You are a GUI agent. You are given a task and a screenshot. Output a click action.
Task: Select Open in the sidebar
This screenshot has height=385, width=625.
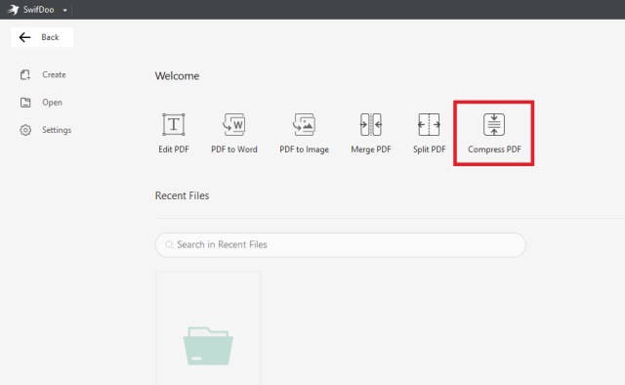coord(41,103)
